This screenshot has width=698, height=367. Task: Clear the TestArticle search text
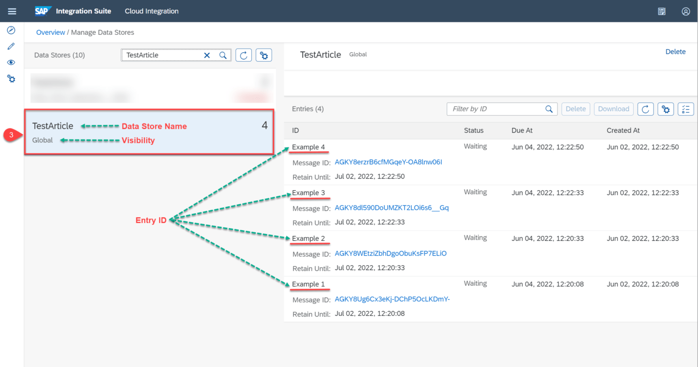(x=207, y=55)
